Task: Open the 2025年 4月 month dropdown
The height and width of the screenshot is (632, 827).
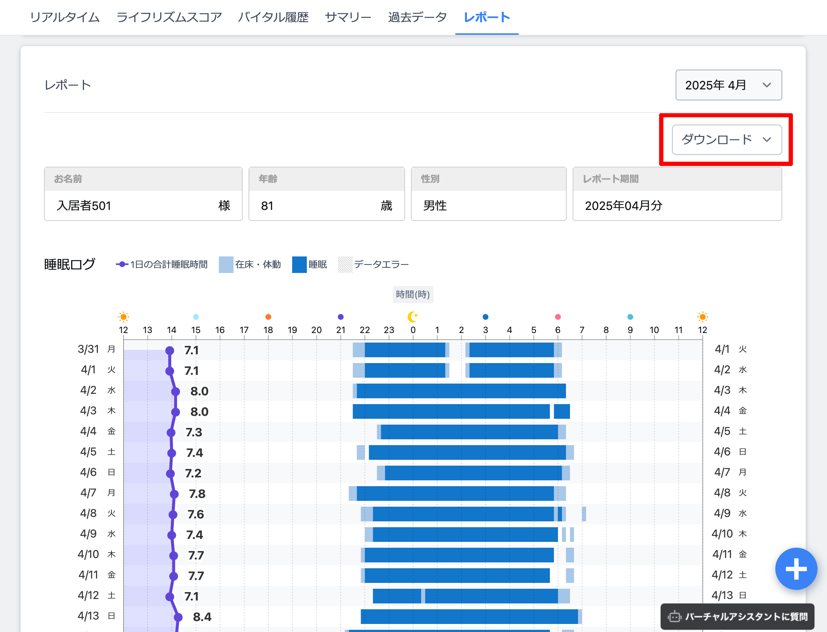Action: (x=728, y=85)
